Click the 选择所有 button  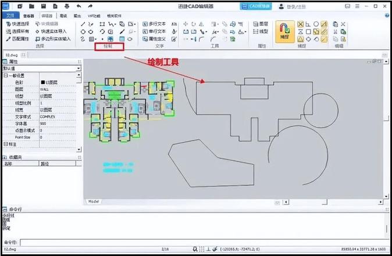17,31
